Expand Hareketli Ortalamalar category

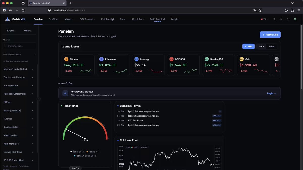(18, 94)
